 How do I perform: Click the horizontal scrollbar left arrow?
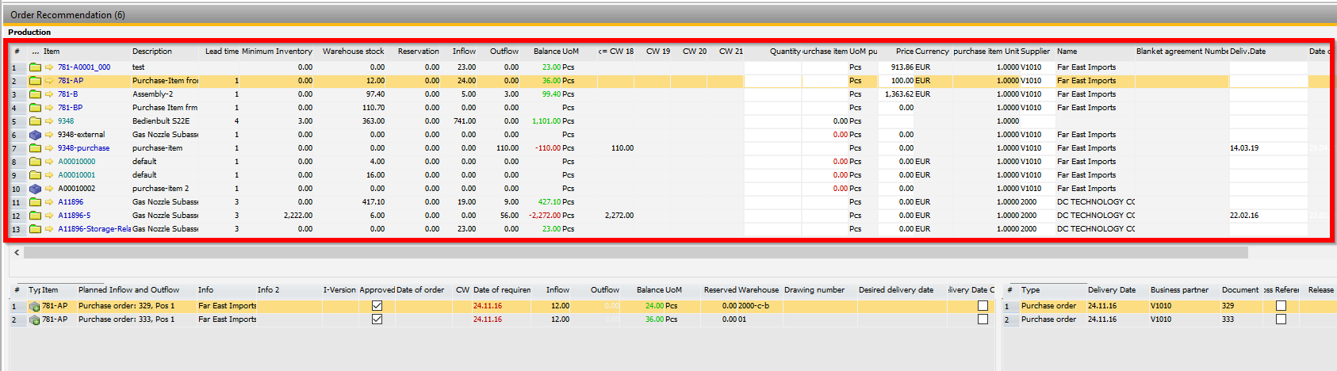(x=17, y=252)
